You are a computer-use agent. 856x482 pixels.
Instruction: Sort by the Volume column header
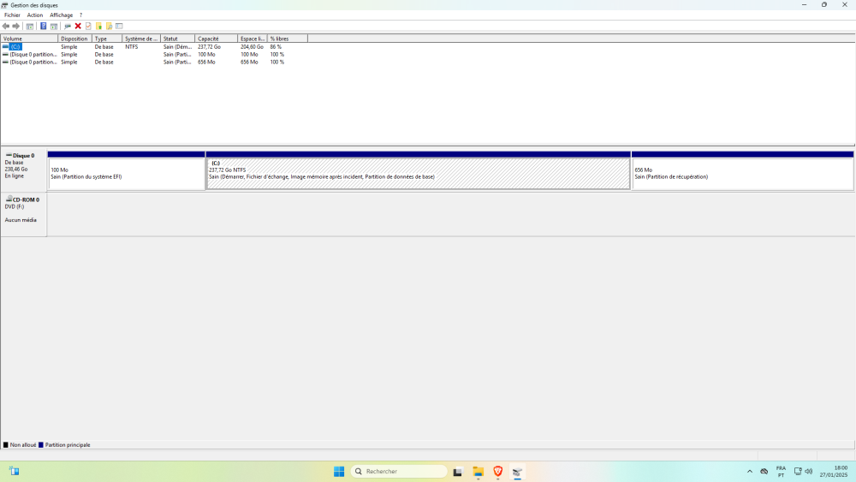click(x=29, y=39)
